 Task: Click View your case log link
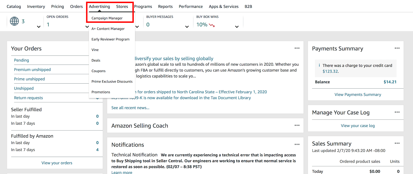point(358,126)
